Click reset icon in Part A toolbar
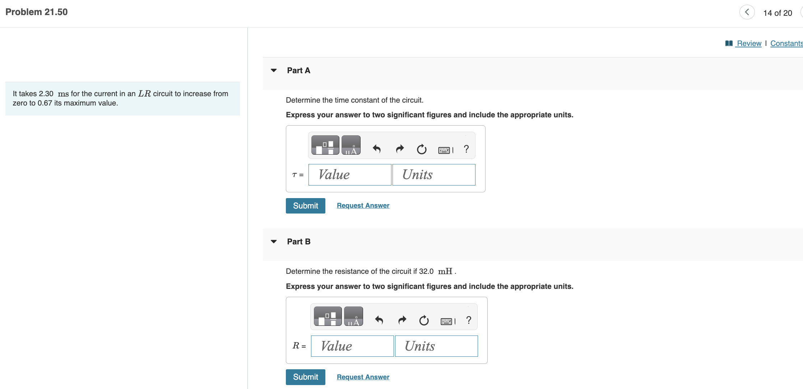This screenshot has width=803, height=389. tap(422, 149)
